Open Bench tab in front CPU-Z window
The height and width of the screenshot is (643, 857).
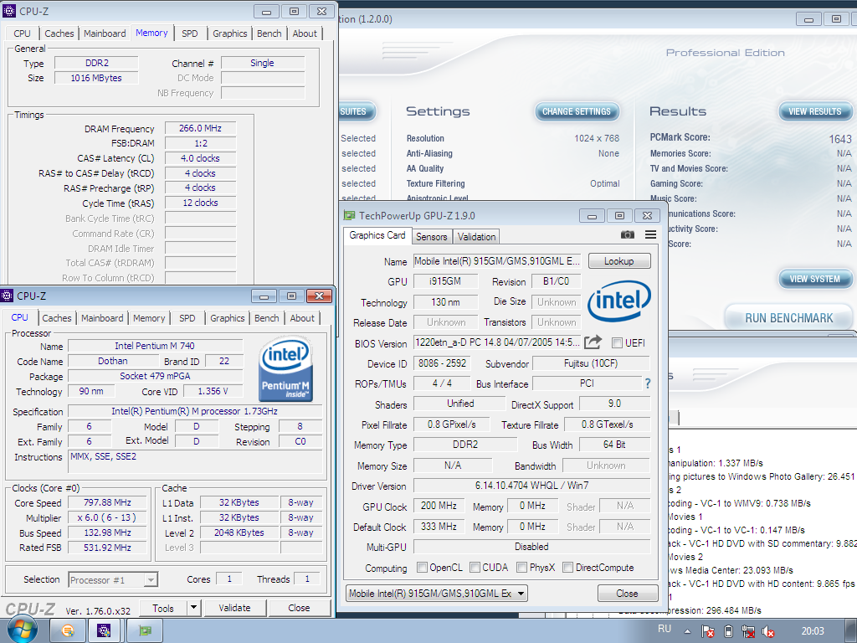(x=267, y=318)
